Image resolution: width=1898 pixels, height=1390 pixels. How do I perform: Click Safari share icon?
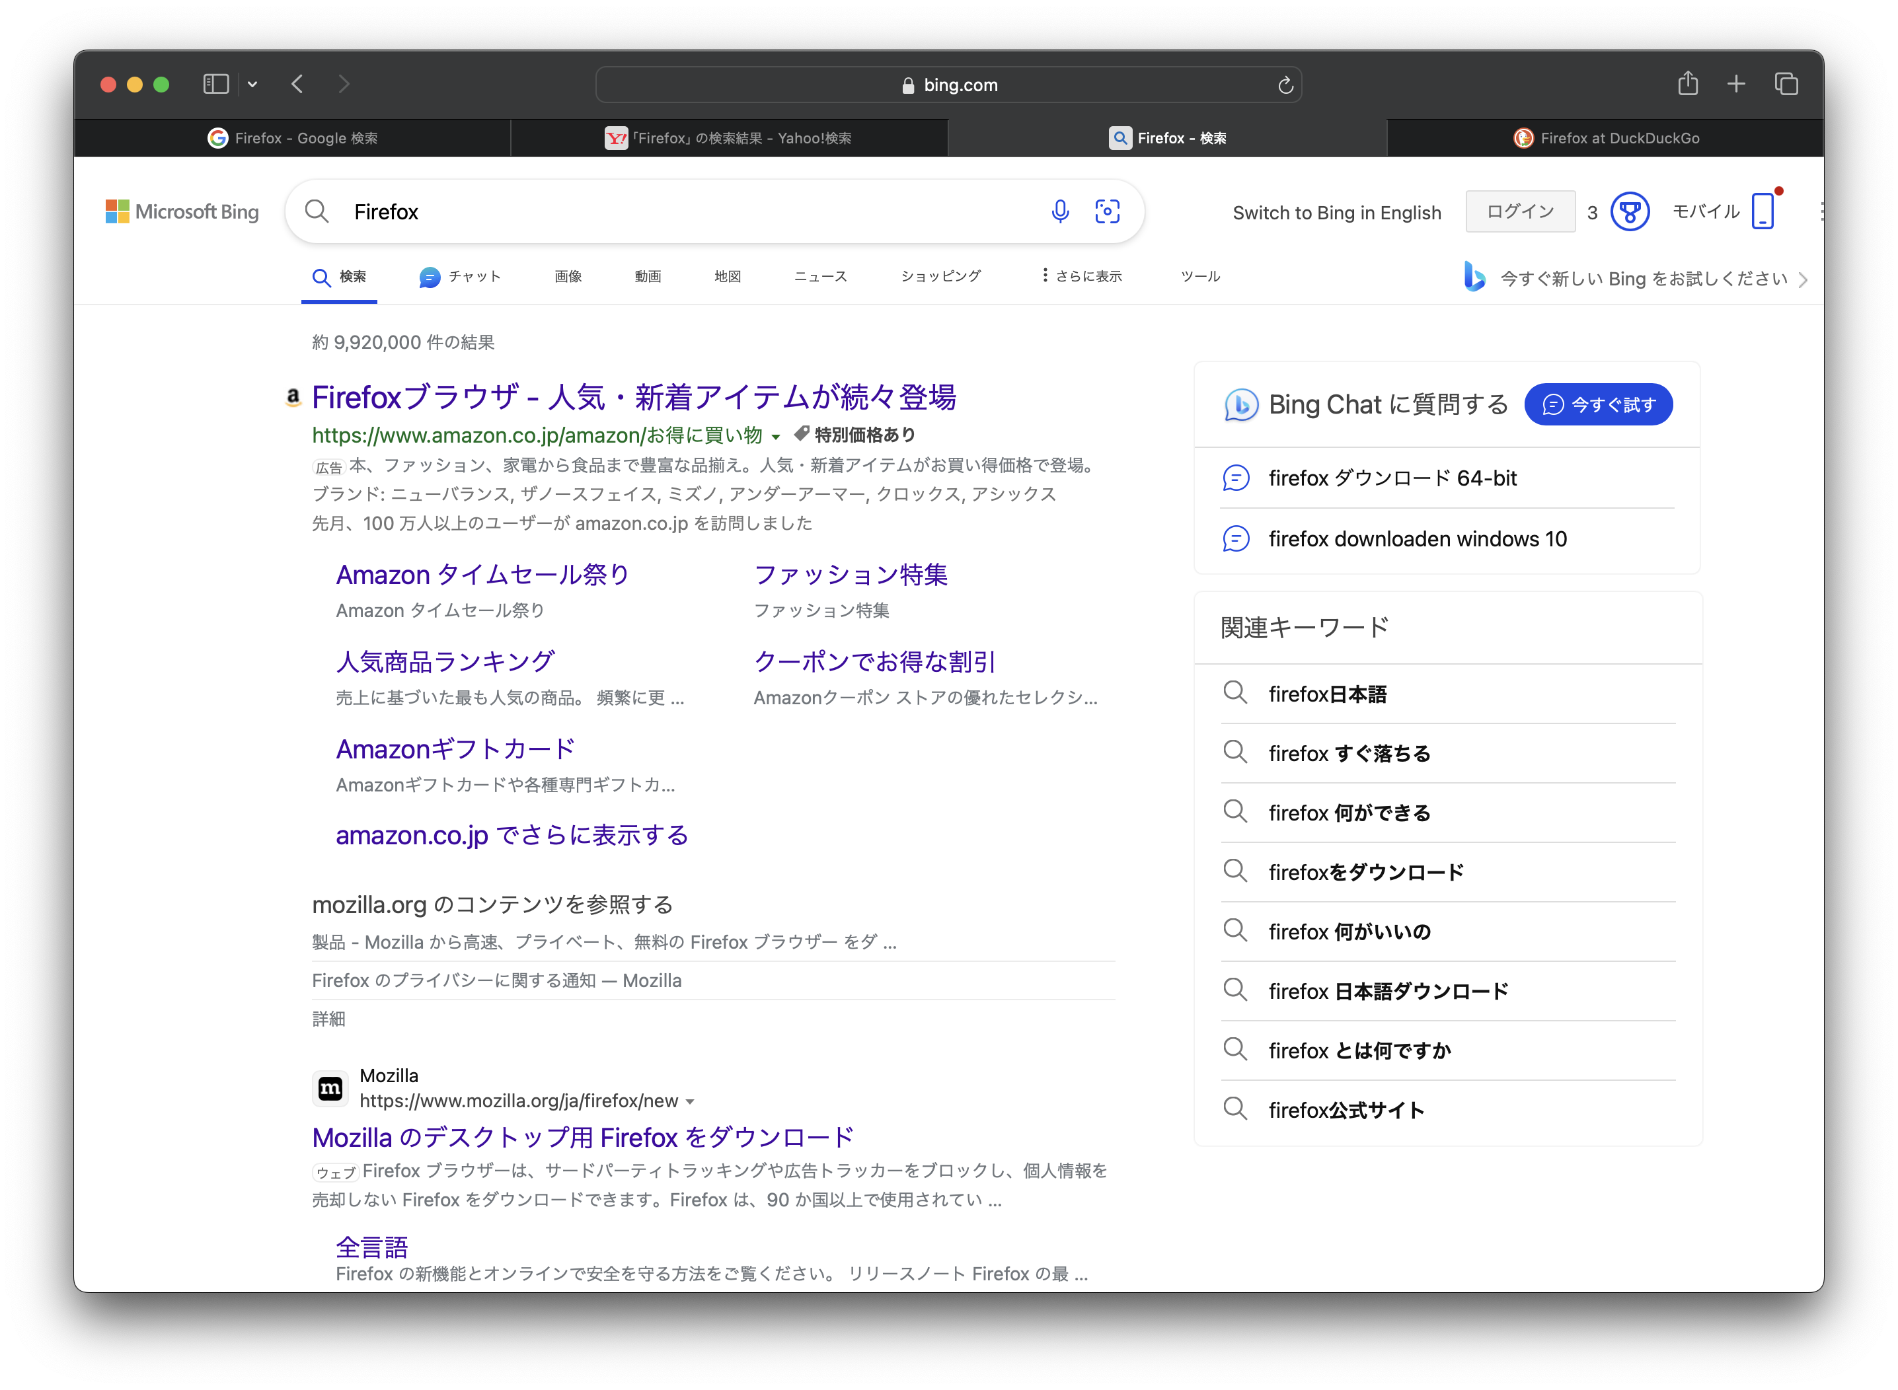tap(1688, 83)
